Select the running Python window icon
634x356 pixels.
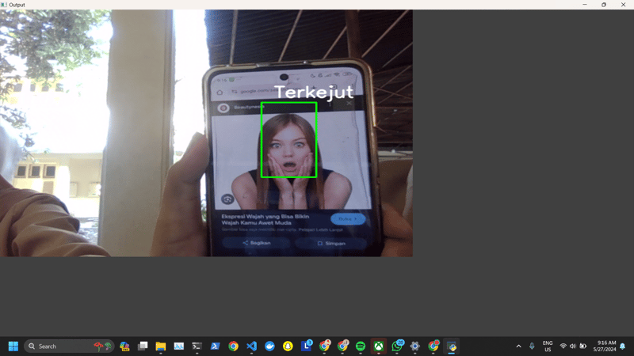click(x=452, y=347)
